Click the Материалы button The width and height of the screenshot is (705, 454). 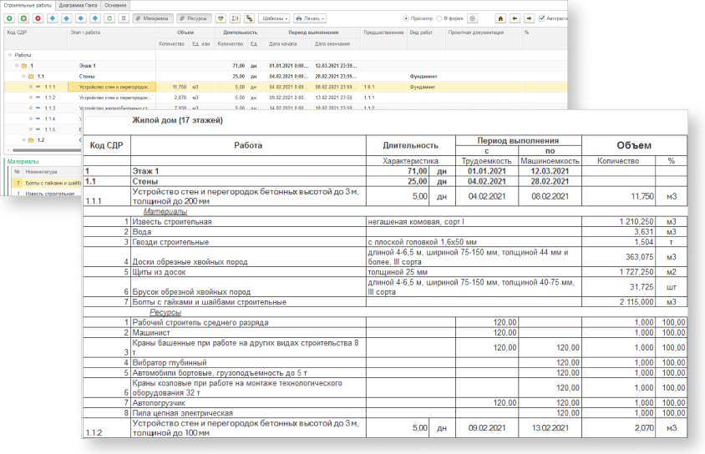(x=152, y=18)
